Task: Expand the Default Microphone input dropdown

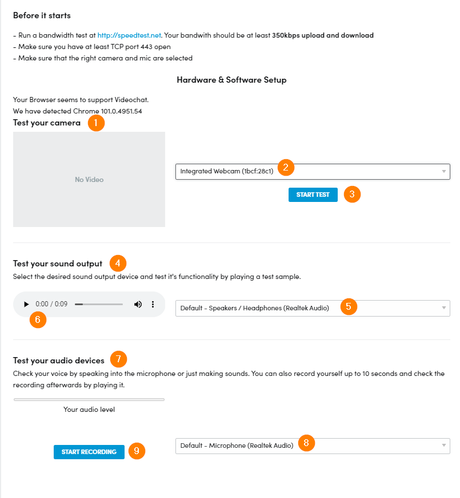Action: click(313, 446)
